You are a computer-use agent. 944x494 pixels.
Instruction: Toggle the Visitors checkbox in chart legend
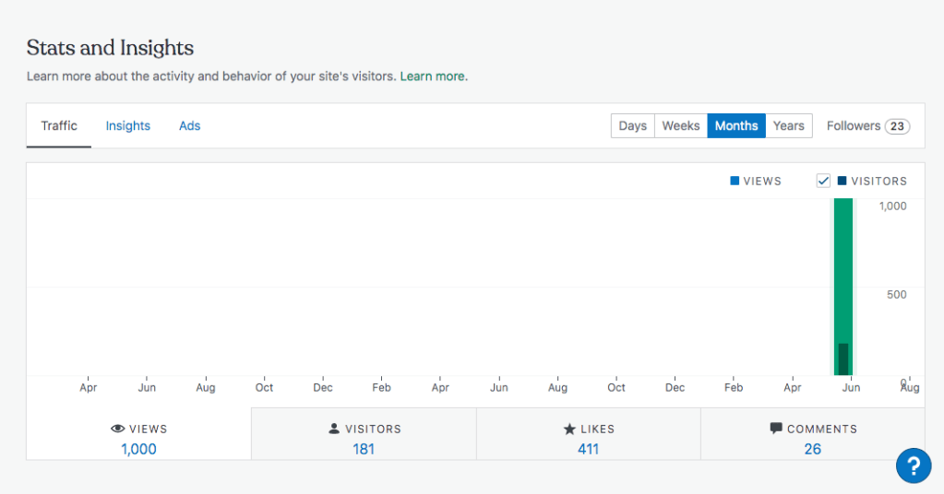(x=824, y=181)
